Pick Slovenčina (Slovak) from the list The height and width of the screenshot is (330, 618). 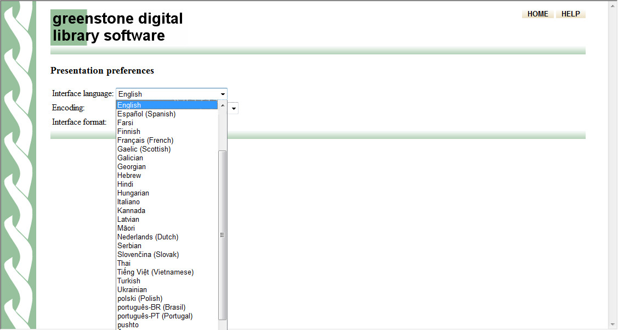point(167,254)
